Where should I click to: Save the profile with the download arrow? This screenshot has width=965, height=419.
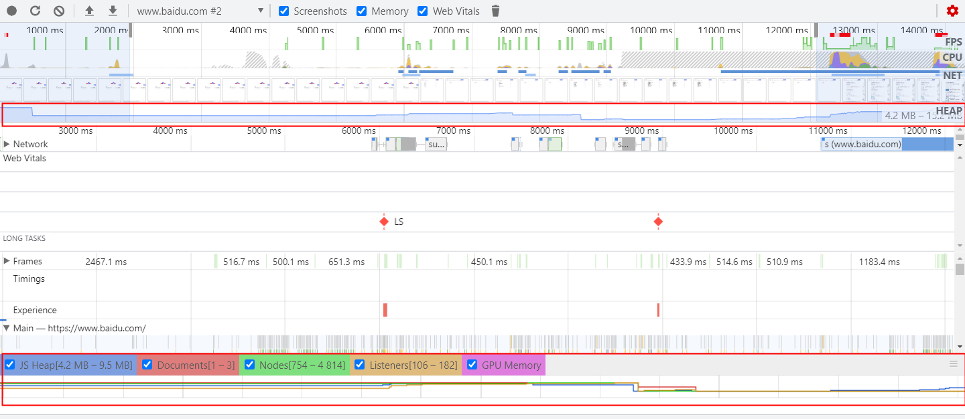coord(113,11)
